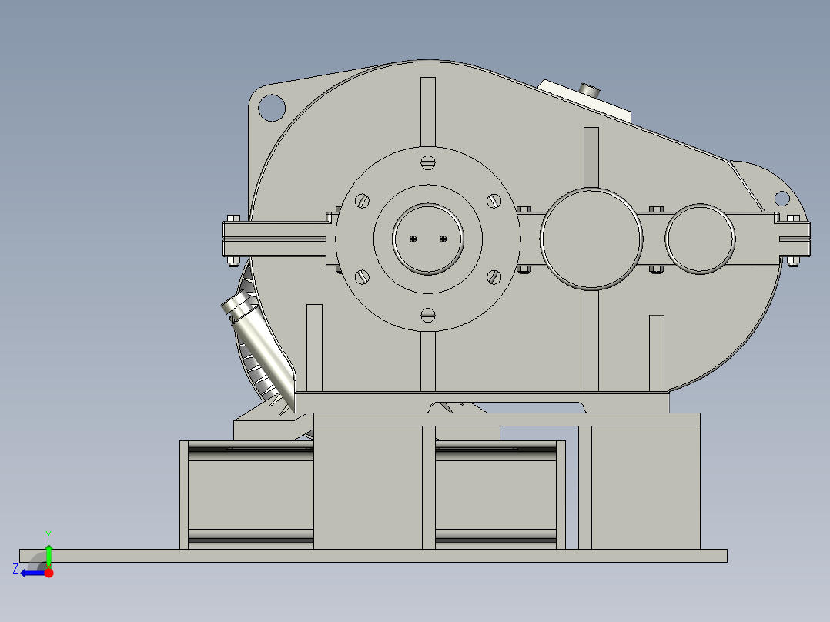
Task: Select the red origin point marker
Action: (49, 571)
